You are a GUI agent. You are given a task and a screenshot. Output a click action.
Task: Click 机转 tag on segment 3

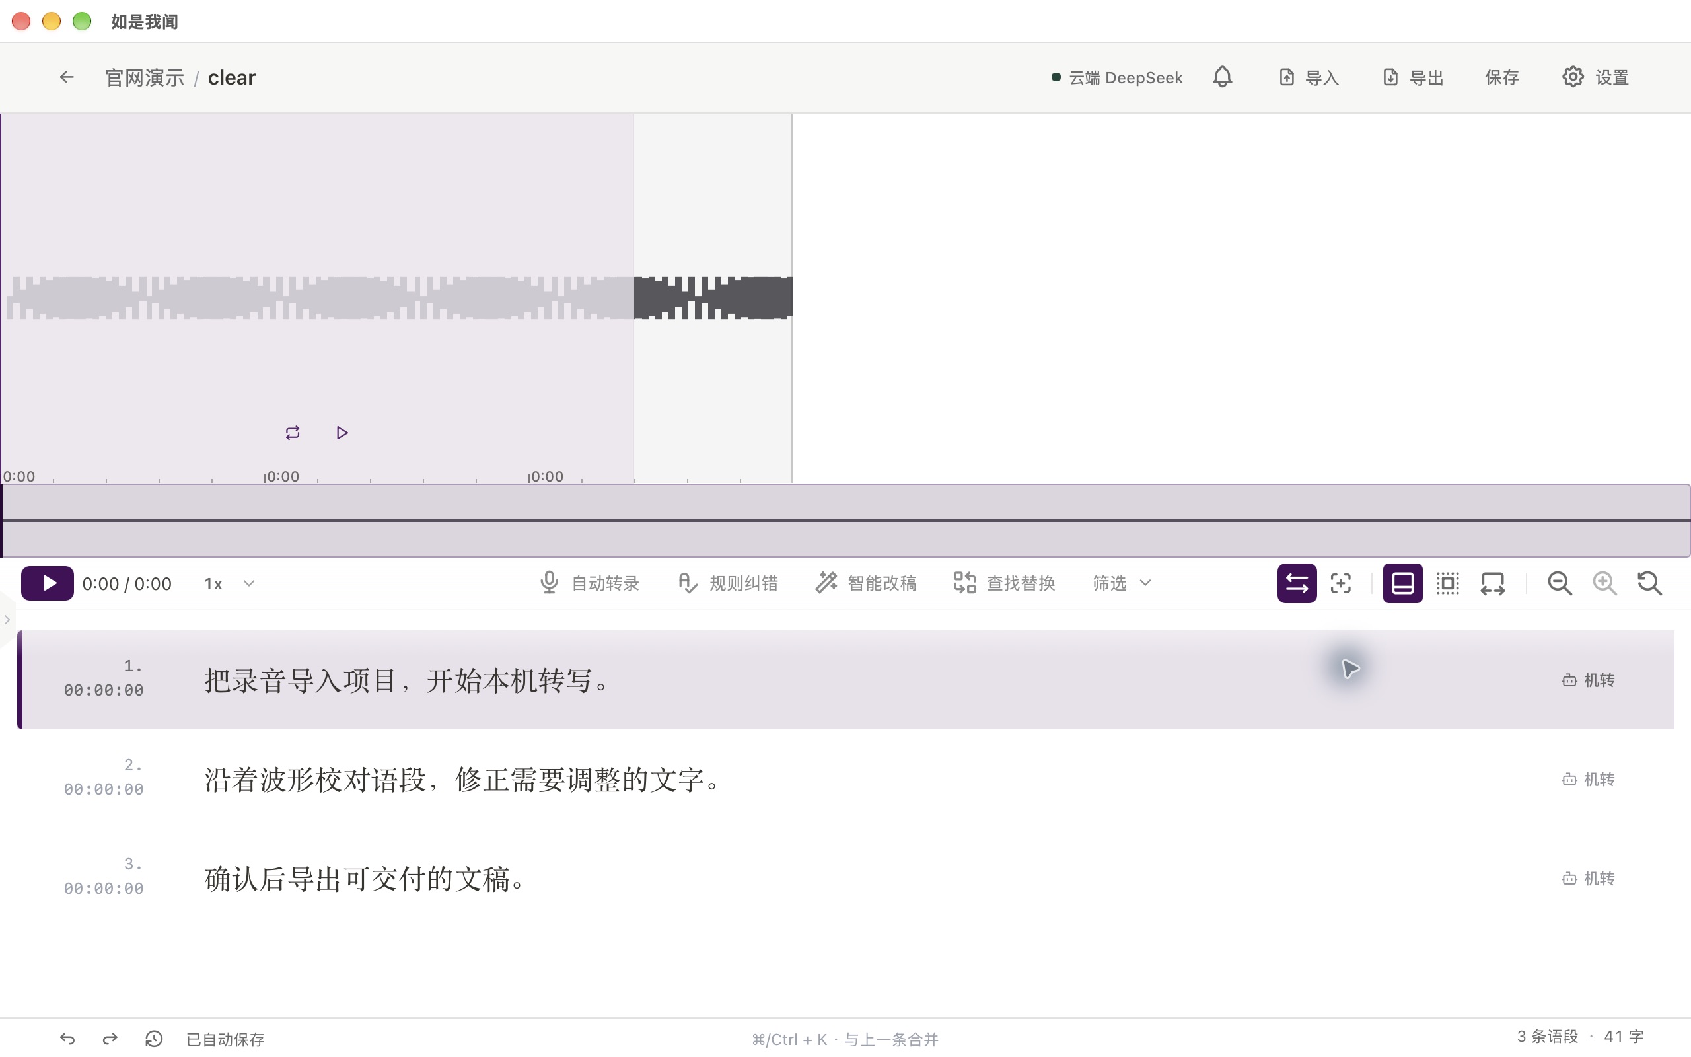1587,879
